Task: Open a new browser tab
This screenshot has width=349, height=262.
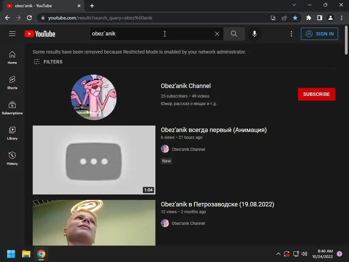Action: pos(92,6)
